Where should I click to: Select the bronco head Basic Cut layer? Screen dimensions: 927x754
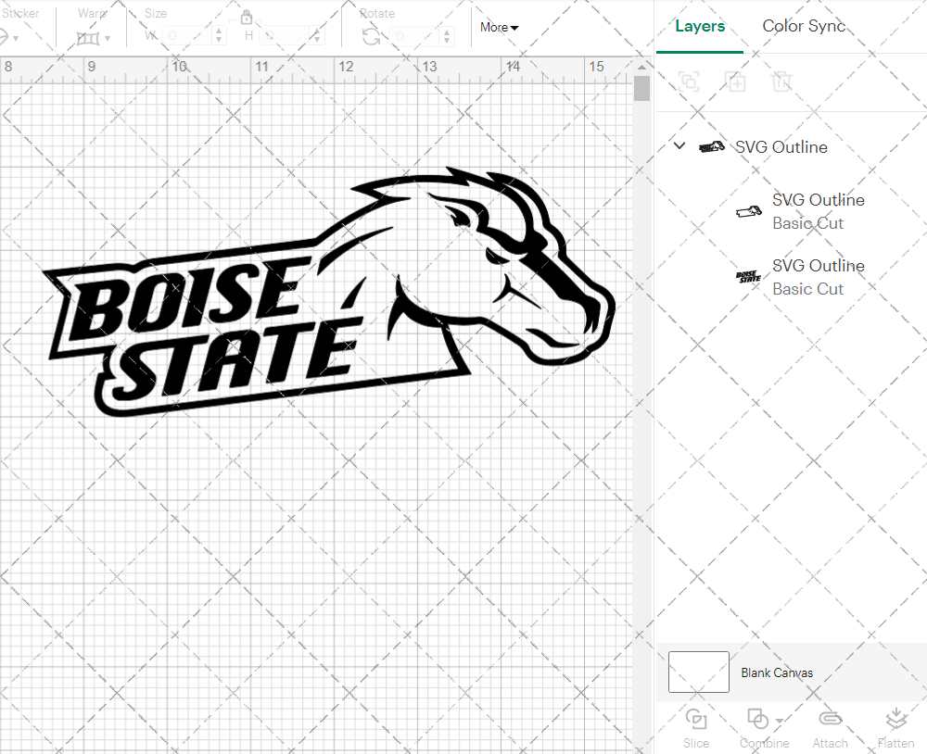[818, 211]
